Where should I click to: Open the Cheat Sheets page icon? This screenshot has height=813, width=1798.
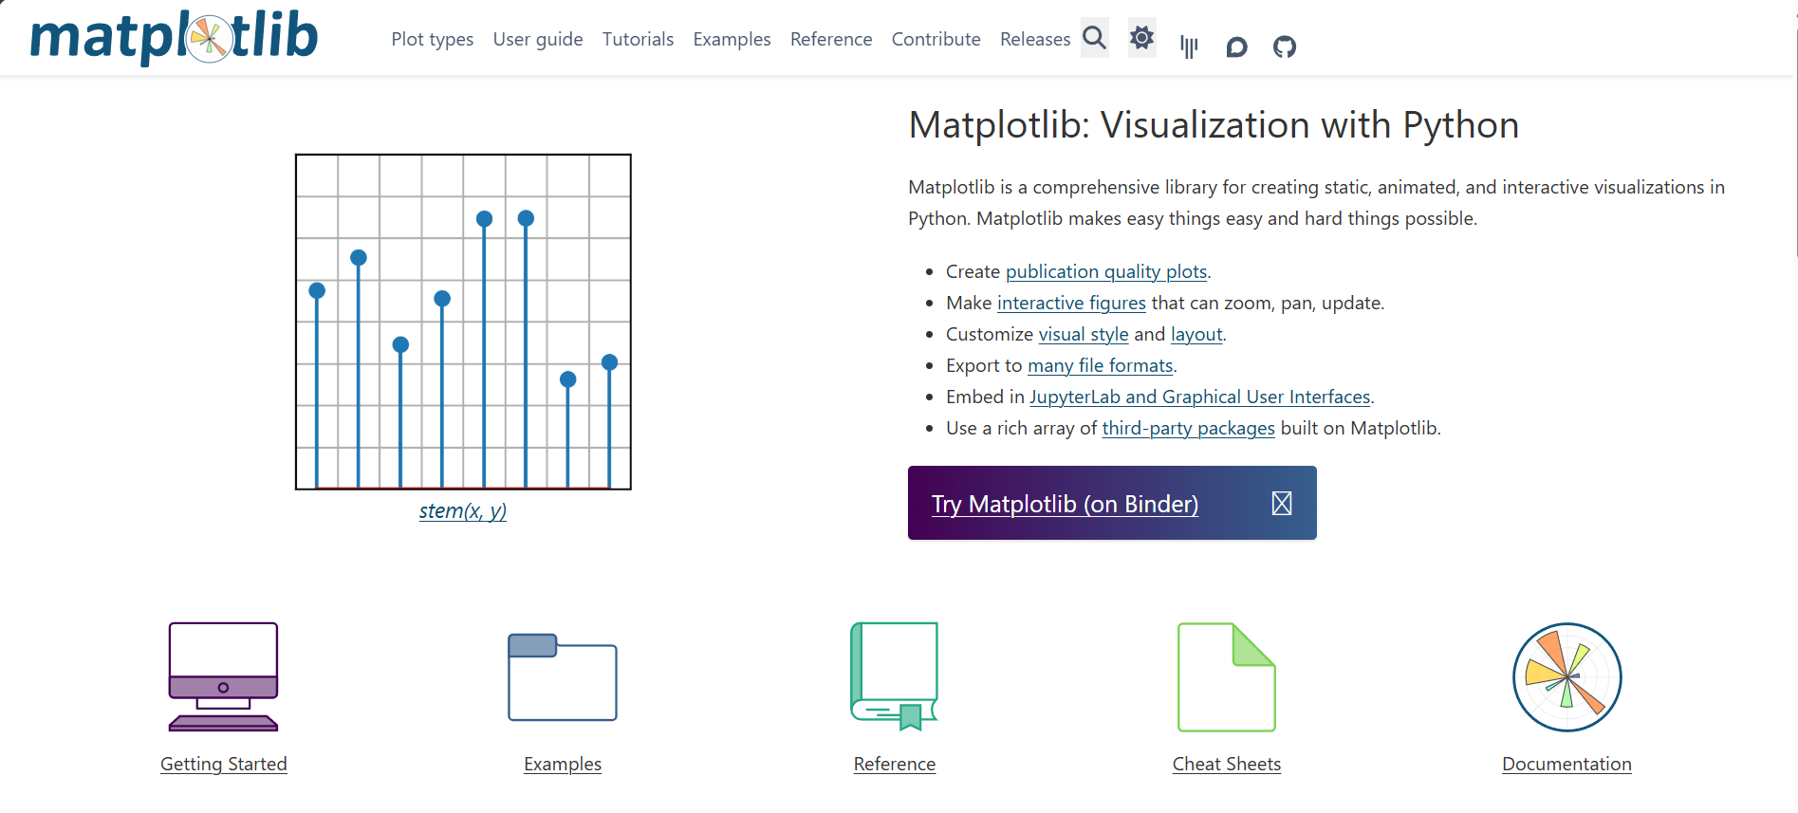[x=1227, y=676]
